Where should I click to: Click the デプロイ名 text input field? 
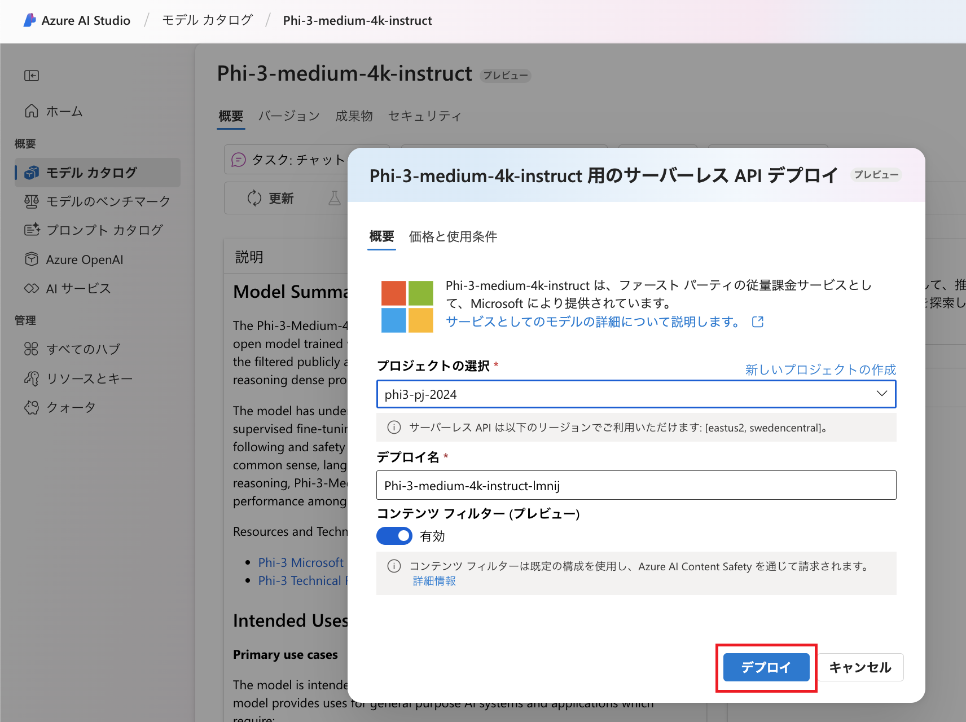pos(635,486)
